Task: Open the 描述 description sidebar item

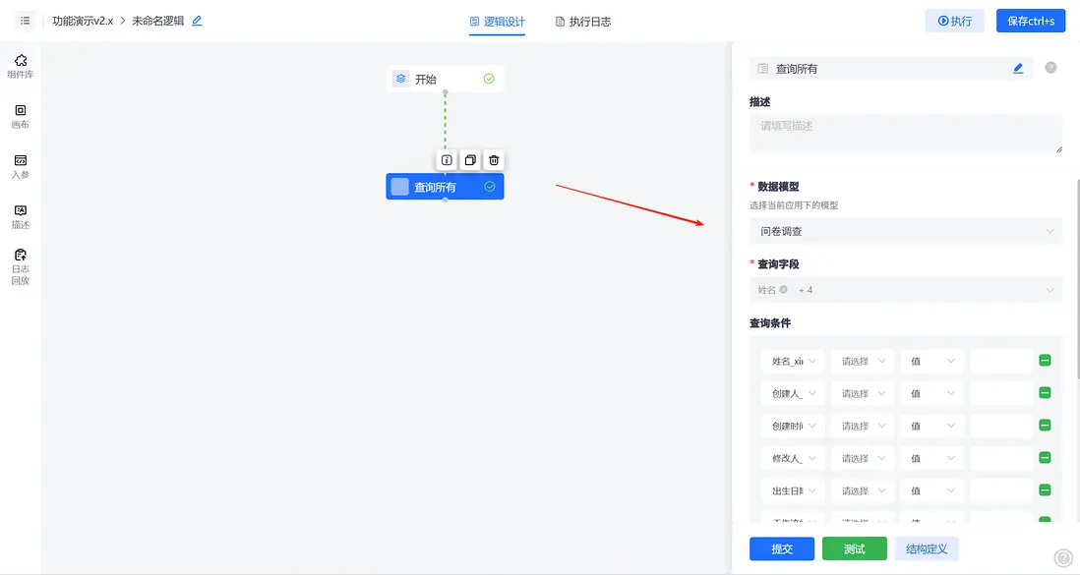Action: pos(21,217)
